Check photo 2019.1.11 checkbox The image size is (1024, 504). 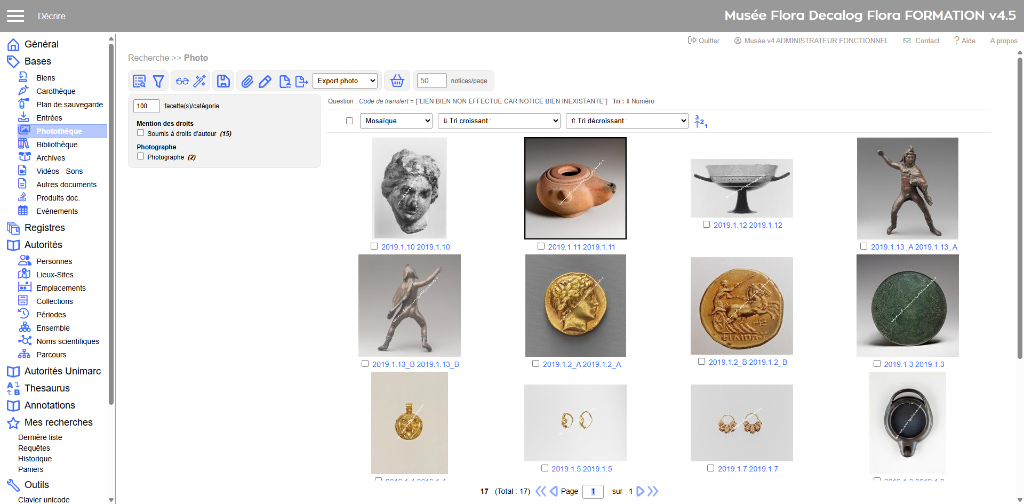point(541,246)
